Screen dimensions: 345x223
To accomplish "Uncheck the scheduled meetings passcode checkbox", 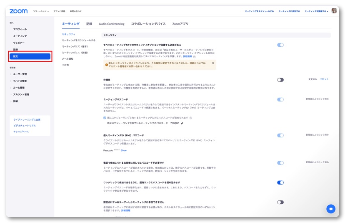I will (x=105, y=118).
